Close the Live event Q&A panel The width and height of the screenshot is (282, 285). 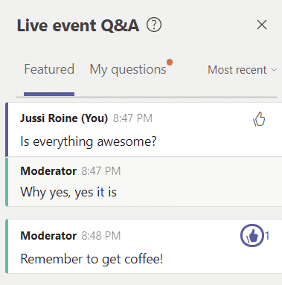[x=262, y=25]
